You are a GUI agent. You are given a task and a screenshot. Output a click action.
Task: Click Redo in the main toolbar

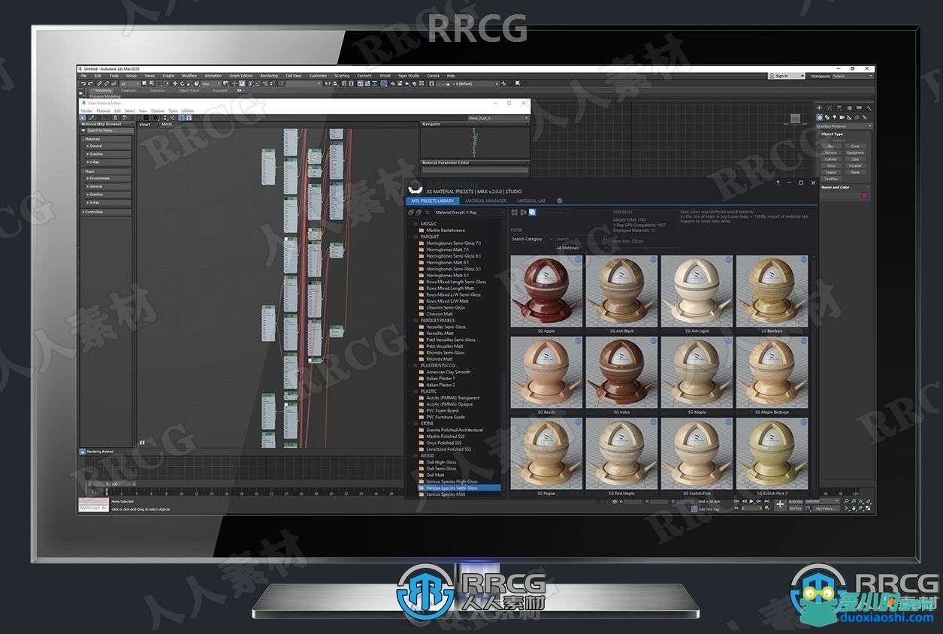point(90,83)
